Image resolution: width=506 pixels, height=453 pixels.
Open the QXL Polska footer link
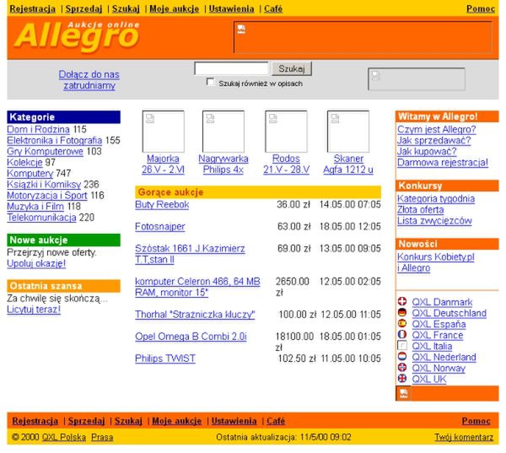click(64, 437)
